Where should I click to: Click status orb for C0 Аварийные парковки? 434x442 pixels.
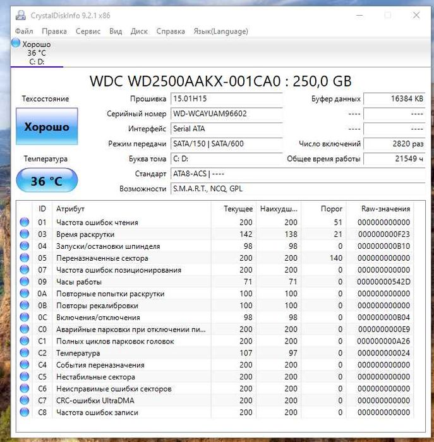25,329
